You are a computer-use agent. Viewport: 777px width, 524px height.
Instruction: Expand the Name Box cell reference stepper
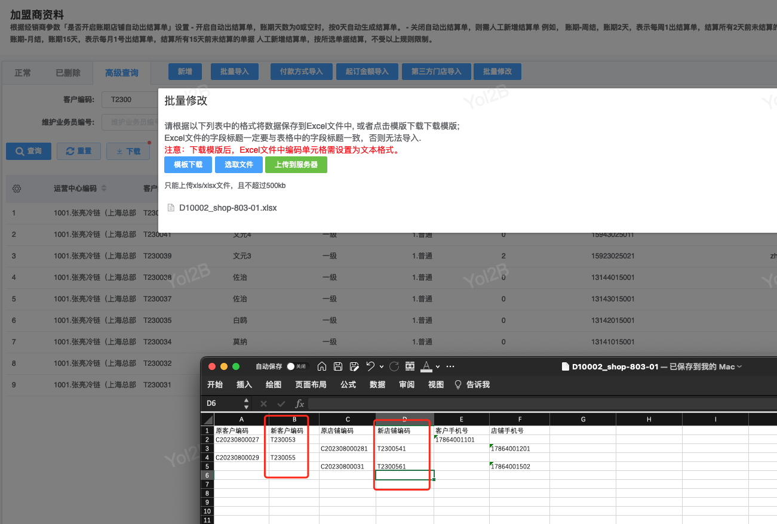coord(246,403)
